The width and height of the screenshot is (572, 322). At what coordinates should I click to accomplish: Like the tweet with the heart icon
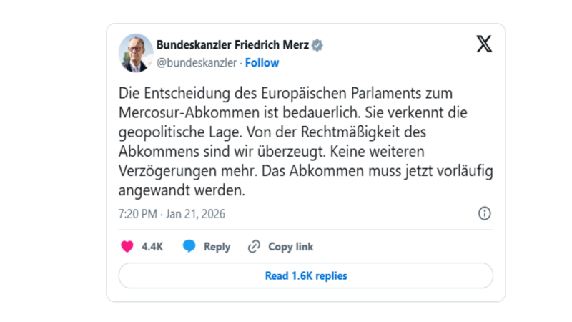click(x=127, y=247)
